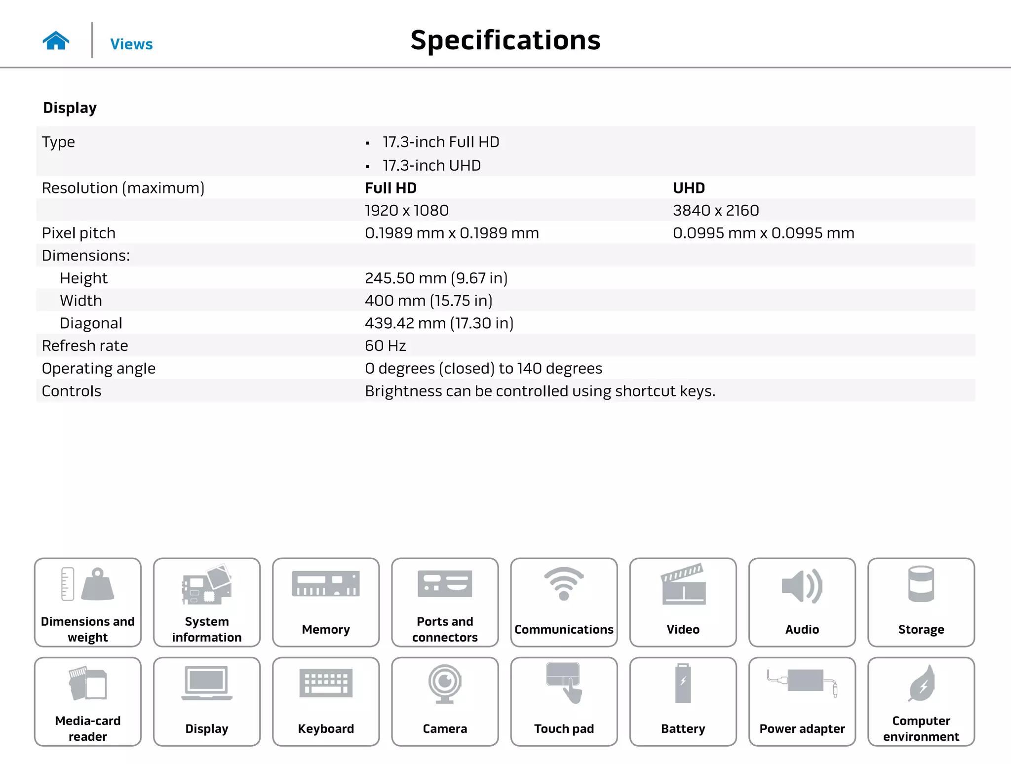Click the 'Height' row label
Screen dimensions: 1011x764
[83, 279]
